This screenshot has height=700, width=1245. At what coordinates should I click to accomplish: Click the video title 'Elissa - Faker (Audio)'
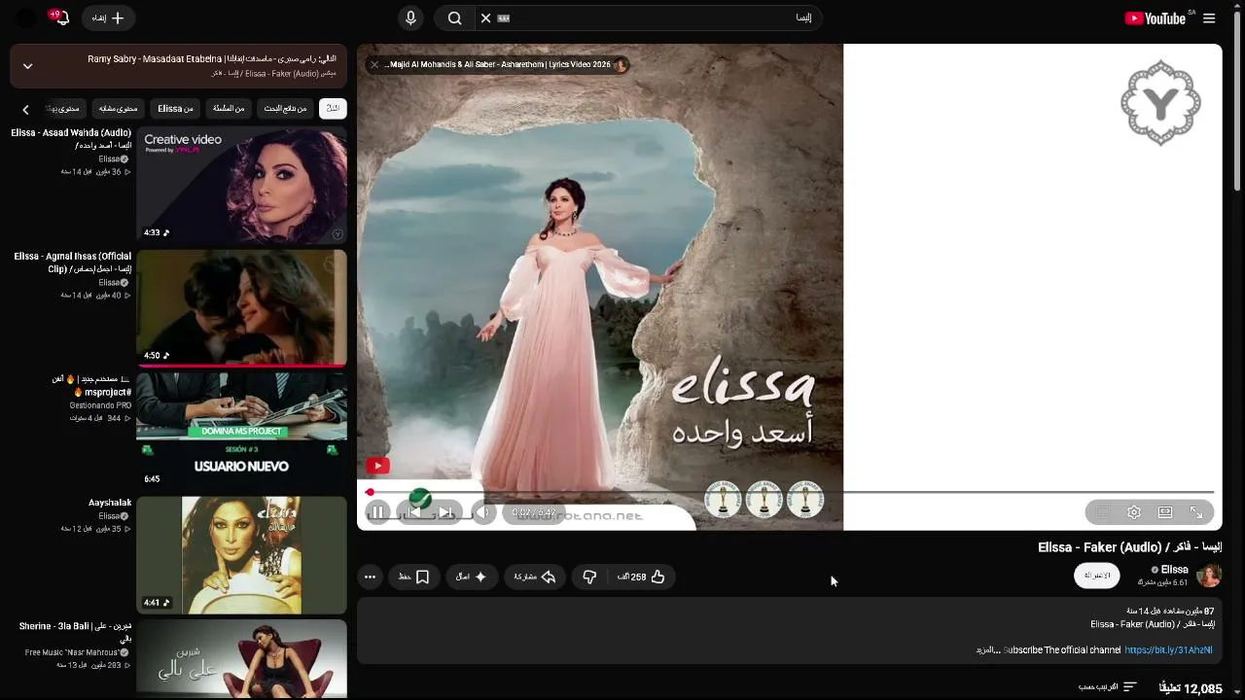(x=1129, y=547)
